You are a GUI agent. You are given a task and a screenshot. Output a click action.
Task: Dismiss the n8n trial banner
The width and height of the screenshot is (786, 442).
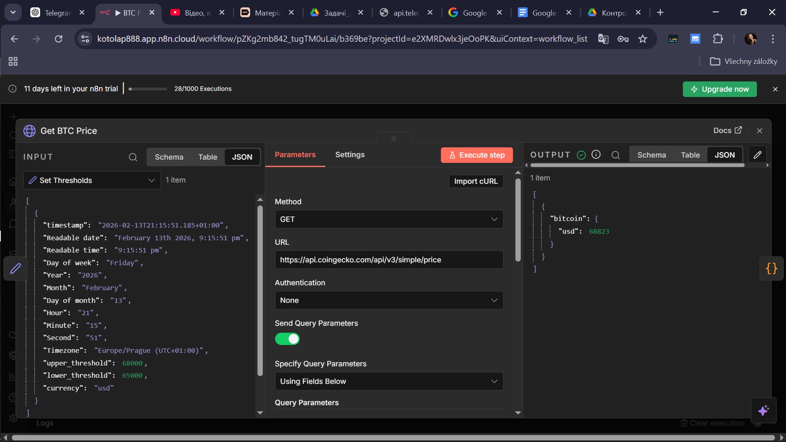tap(775, 89)
